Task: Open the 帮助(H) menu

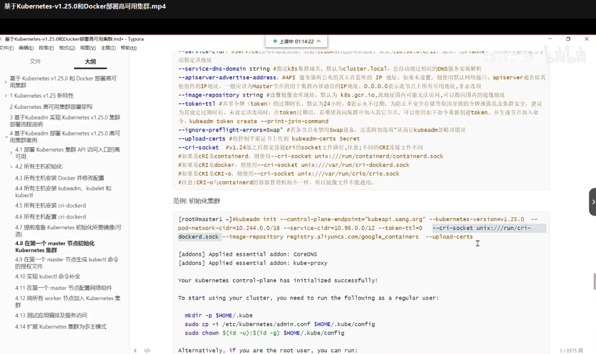Action: [129, 48]
